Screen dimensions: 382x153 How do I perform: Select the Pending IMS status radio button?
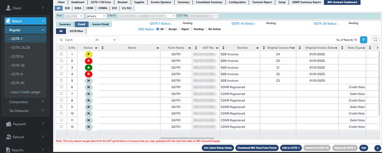[x=191, y=29]
